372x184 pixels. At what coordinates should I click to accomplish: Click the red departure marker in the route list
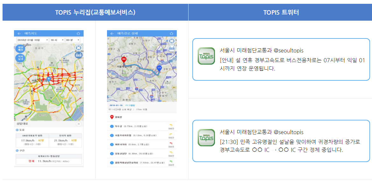click(112, 117)
